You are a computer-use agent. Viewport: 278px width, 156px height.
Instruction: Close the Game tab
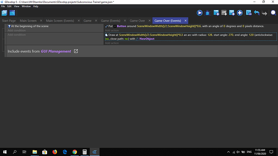coord(96,21)
